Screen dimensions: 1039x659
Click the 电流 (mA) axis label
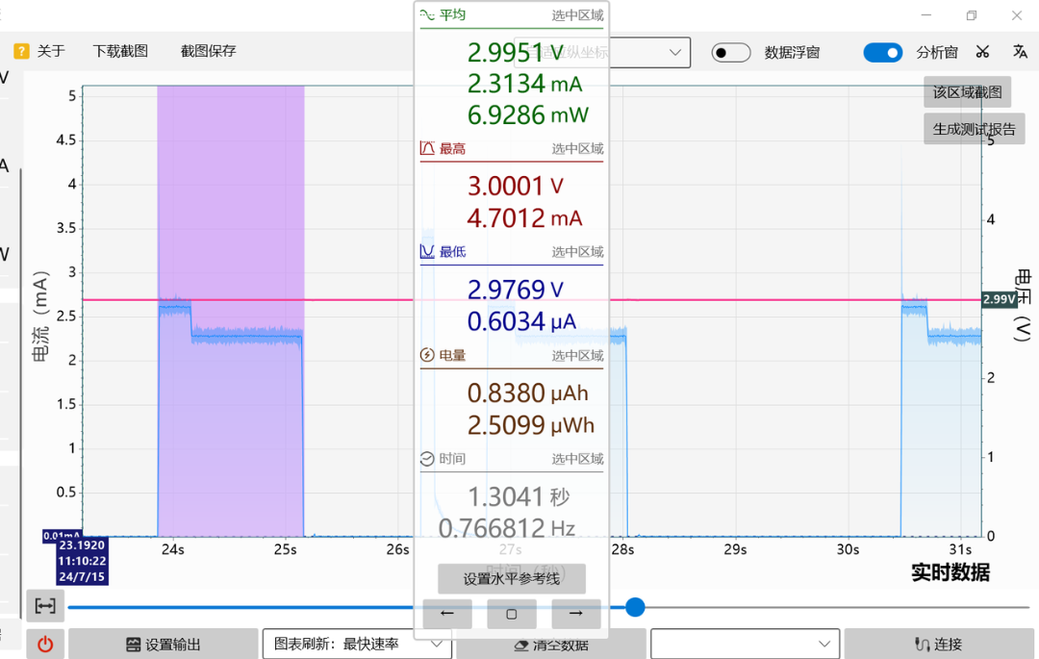click(40, 316)
